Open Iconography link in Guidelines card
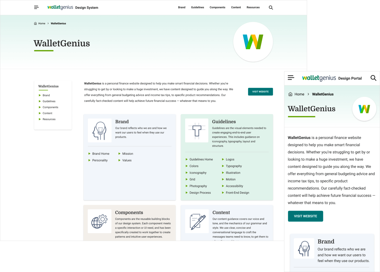The height and width of the screenshot is (272, 380). tap(198, 173)
